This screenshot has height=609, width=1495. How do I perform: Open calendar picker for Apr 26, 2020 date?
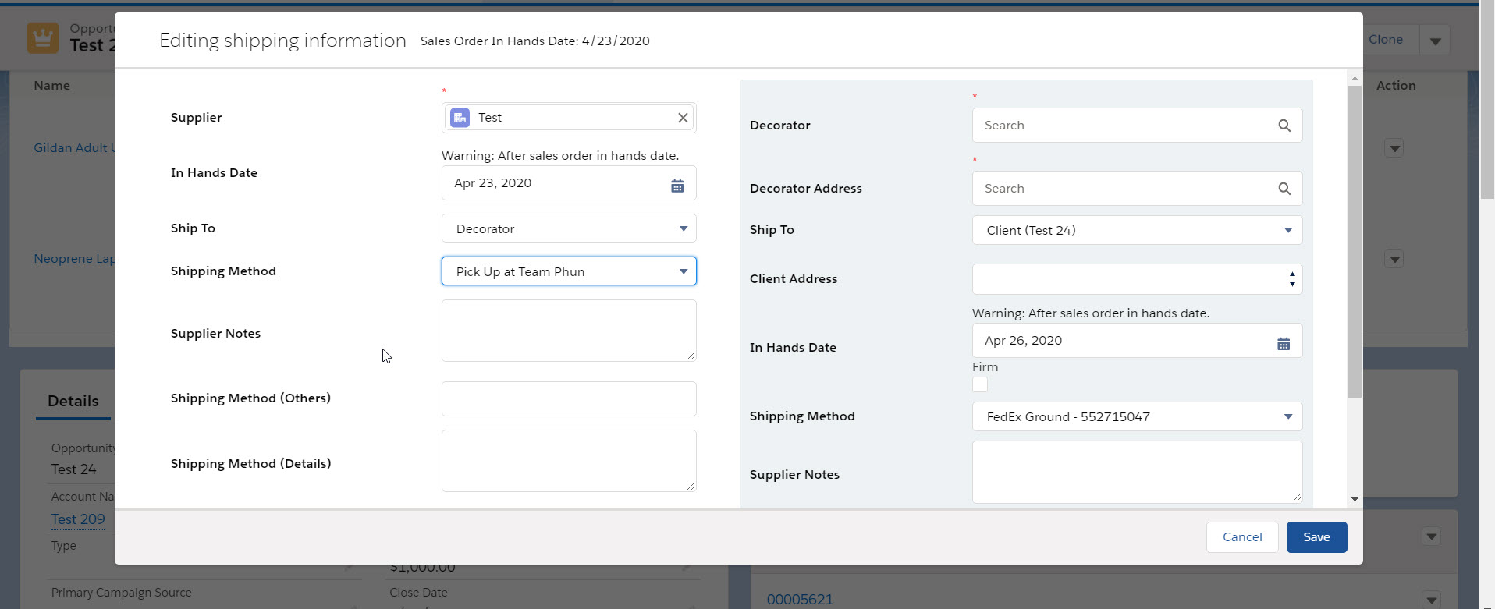pos(1284,344)
